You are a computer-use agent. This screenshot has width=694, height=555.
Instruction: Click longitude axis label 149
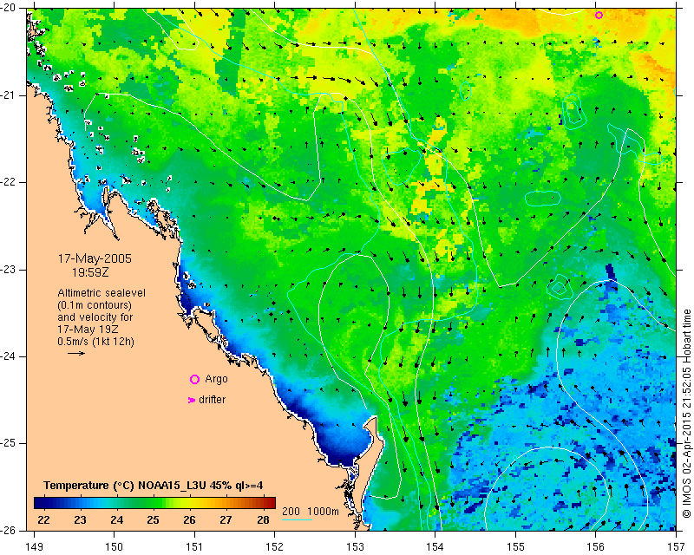35,547
